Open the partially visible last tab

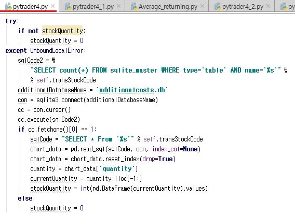pos(285,7)
